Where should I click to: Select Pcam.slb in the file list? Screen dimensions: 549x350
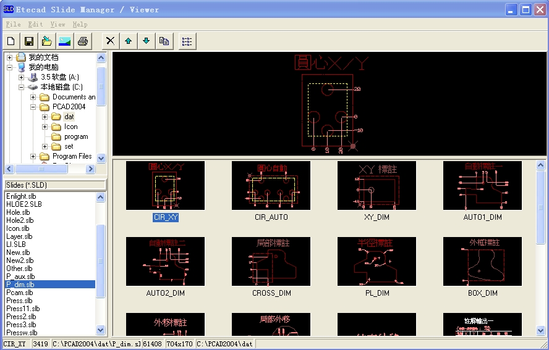[20, 293]
